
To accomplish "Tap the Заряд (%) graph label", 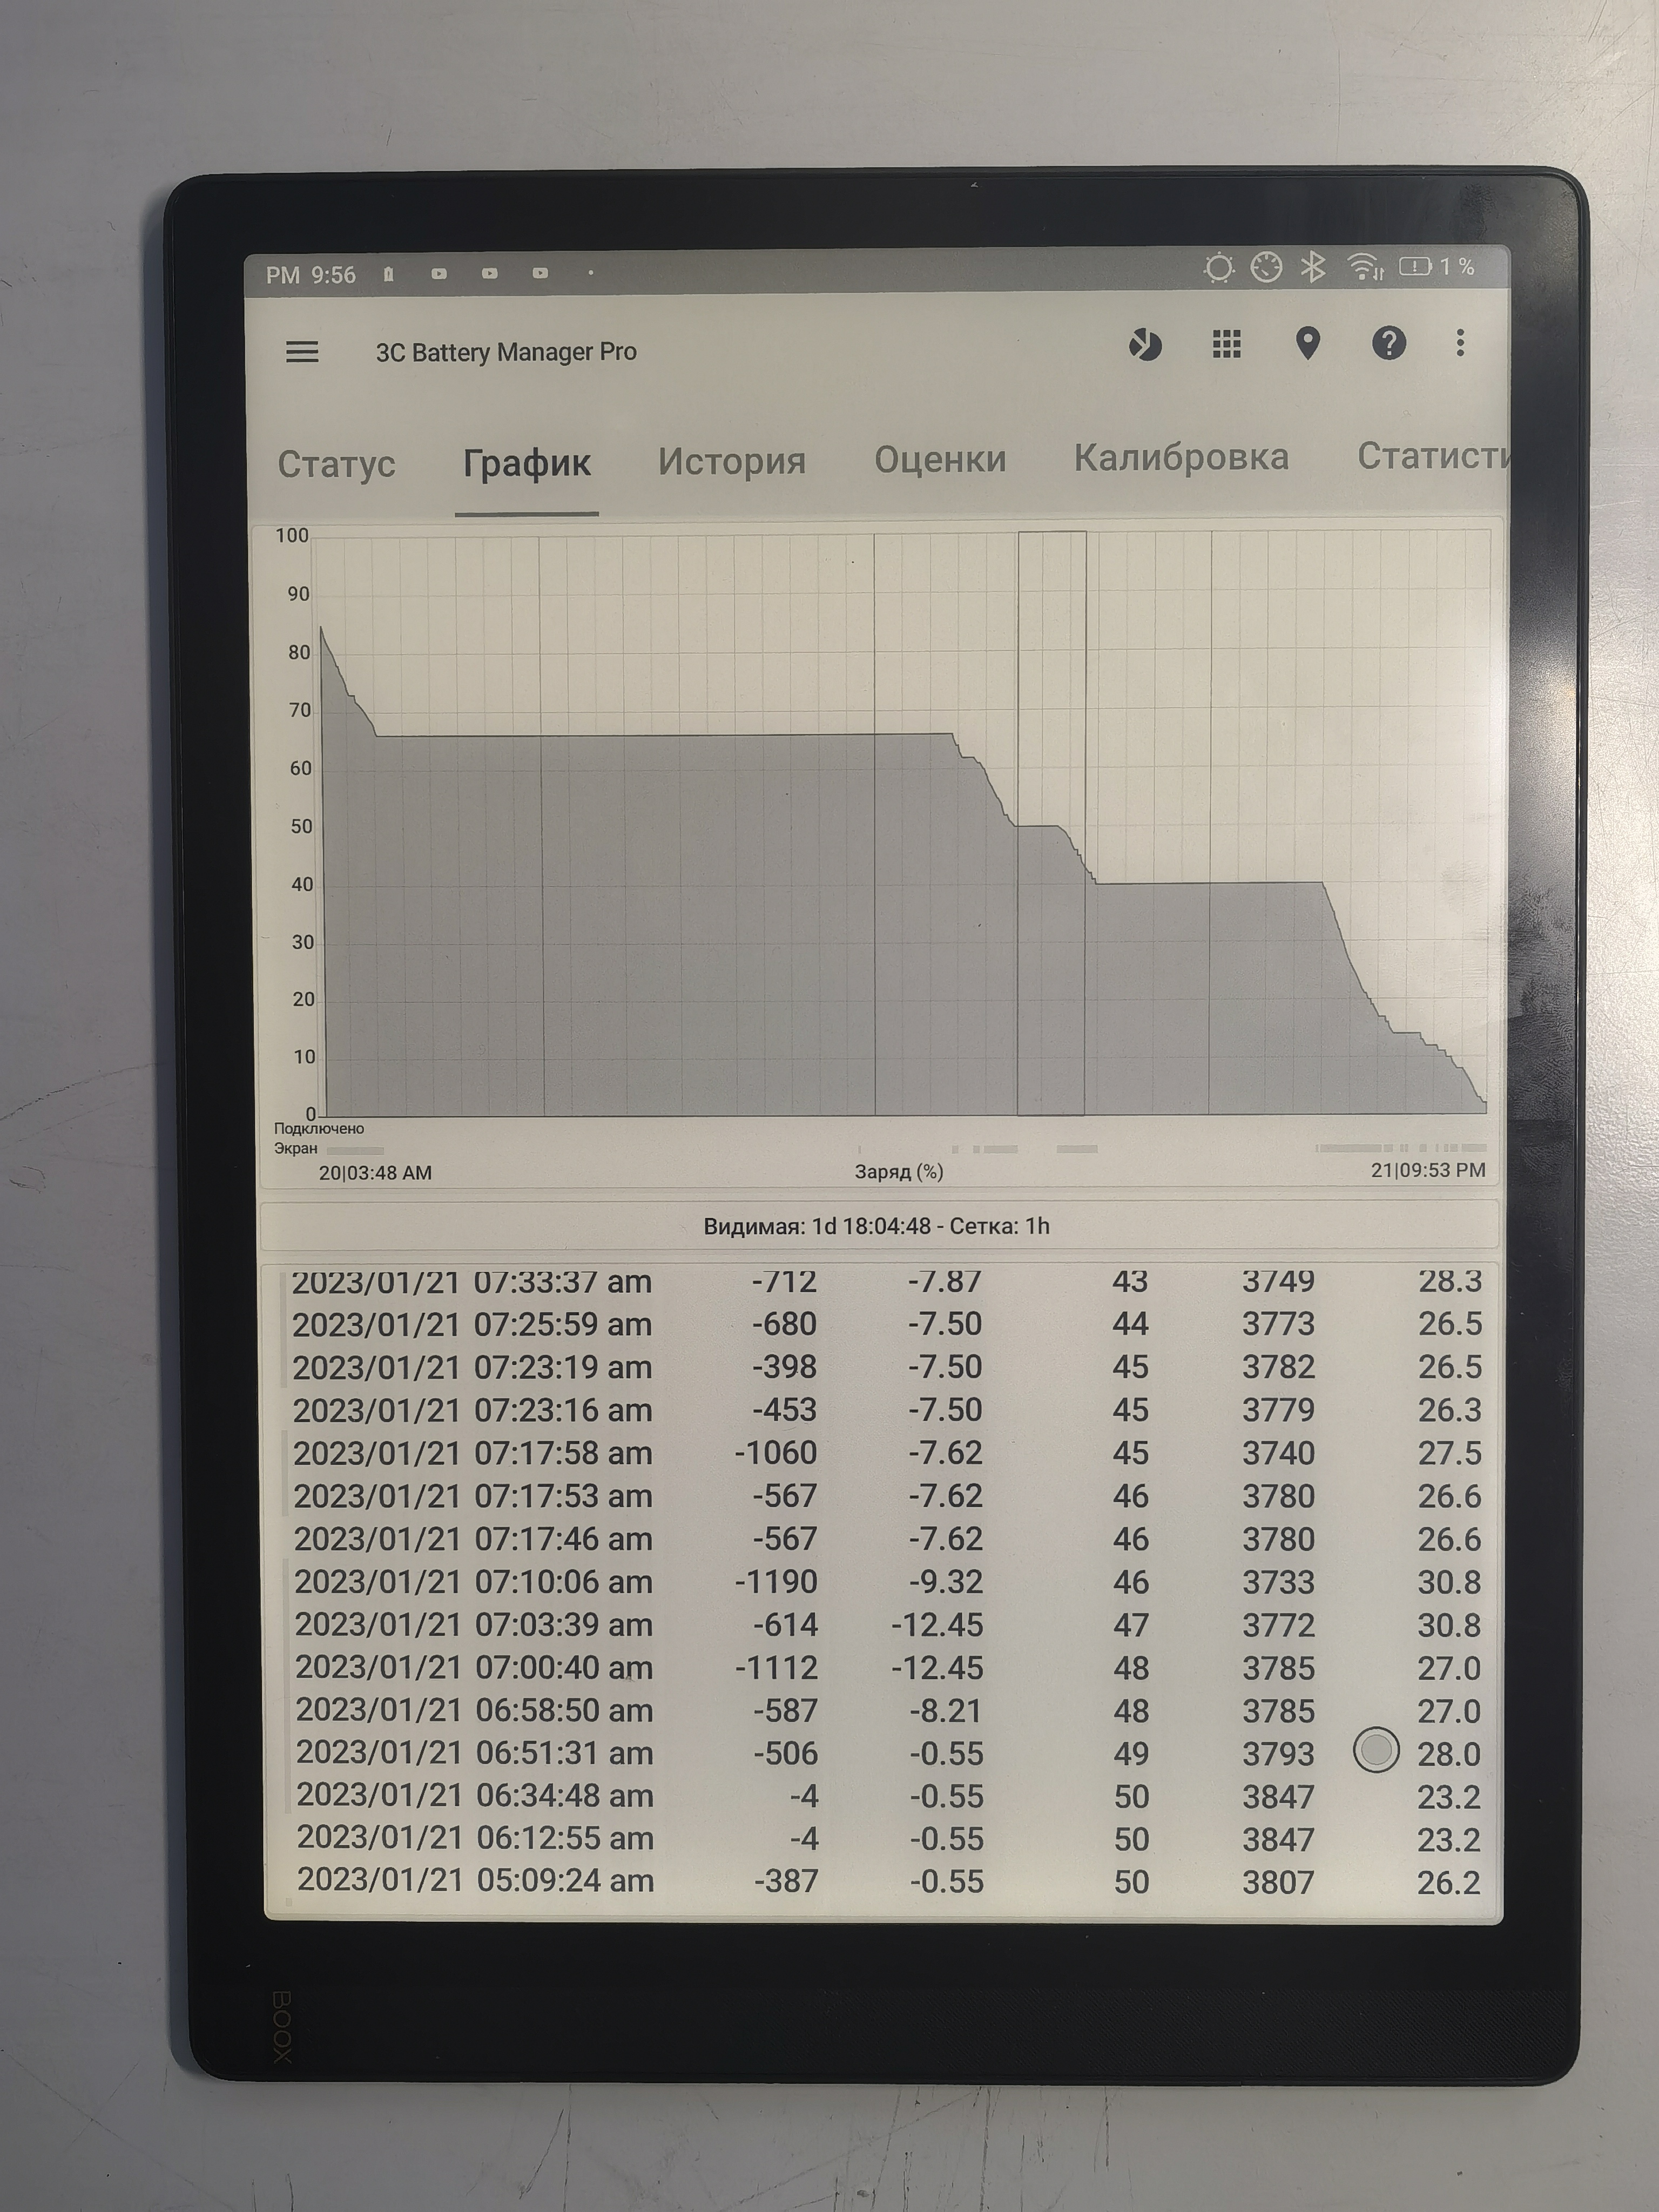I will (898, 1171).
